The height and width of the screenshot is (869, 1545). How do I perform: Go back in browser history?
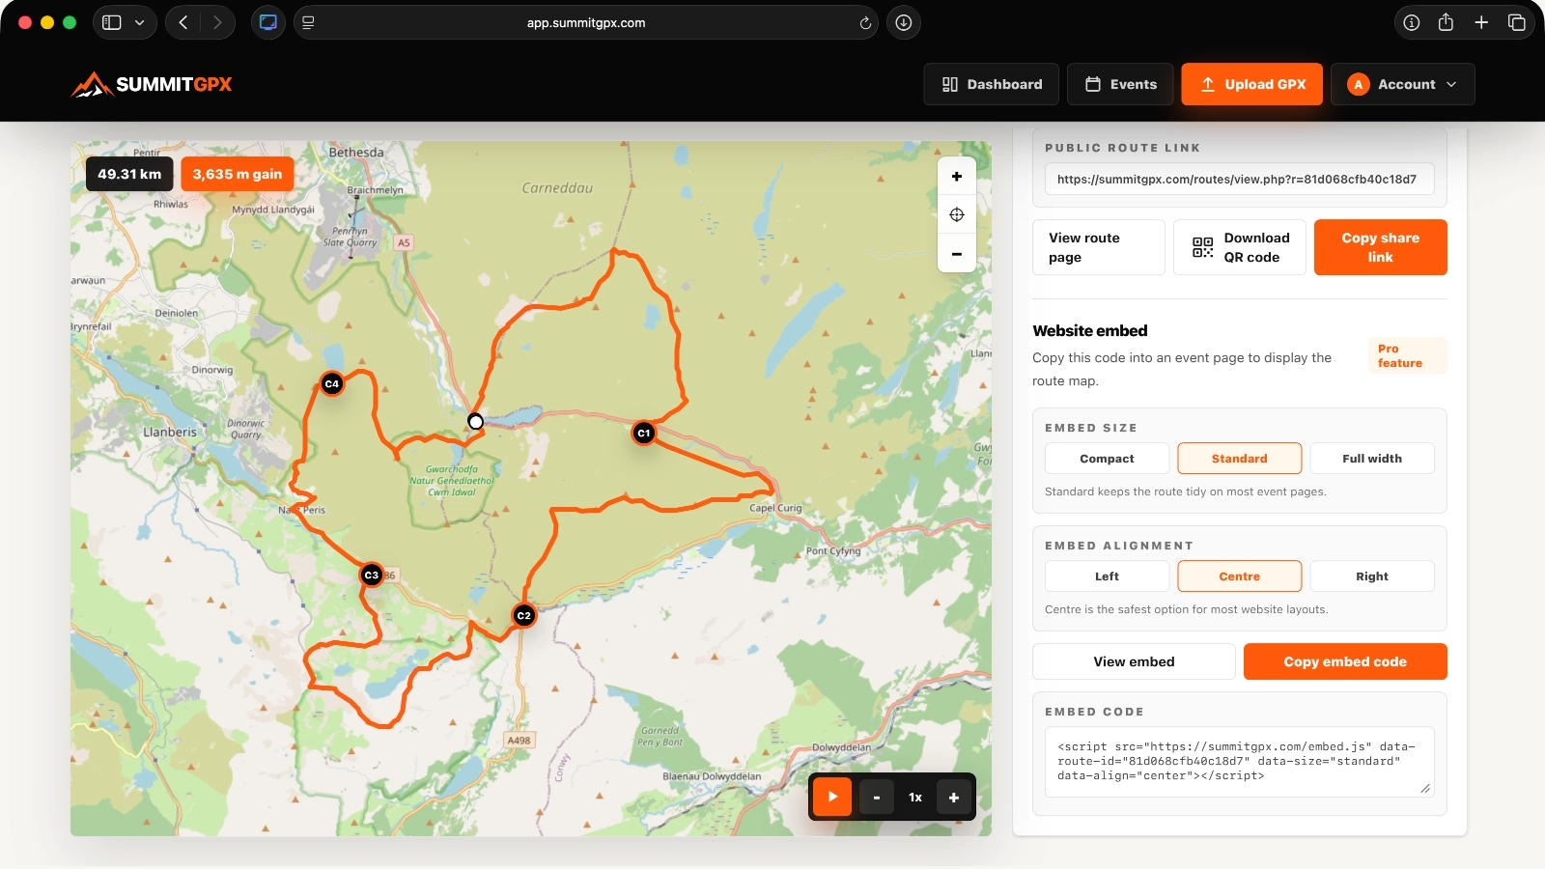tap(183, 22)
